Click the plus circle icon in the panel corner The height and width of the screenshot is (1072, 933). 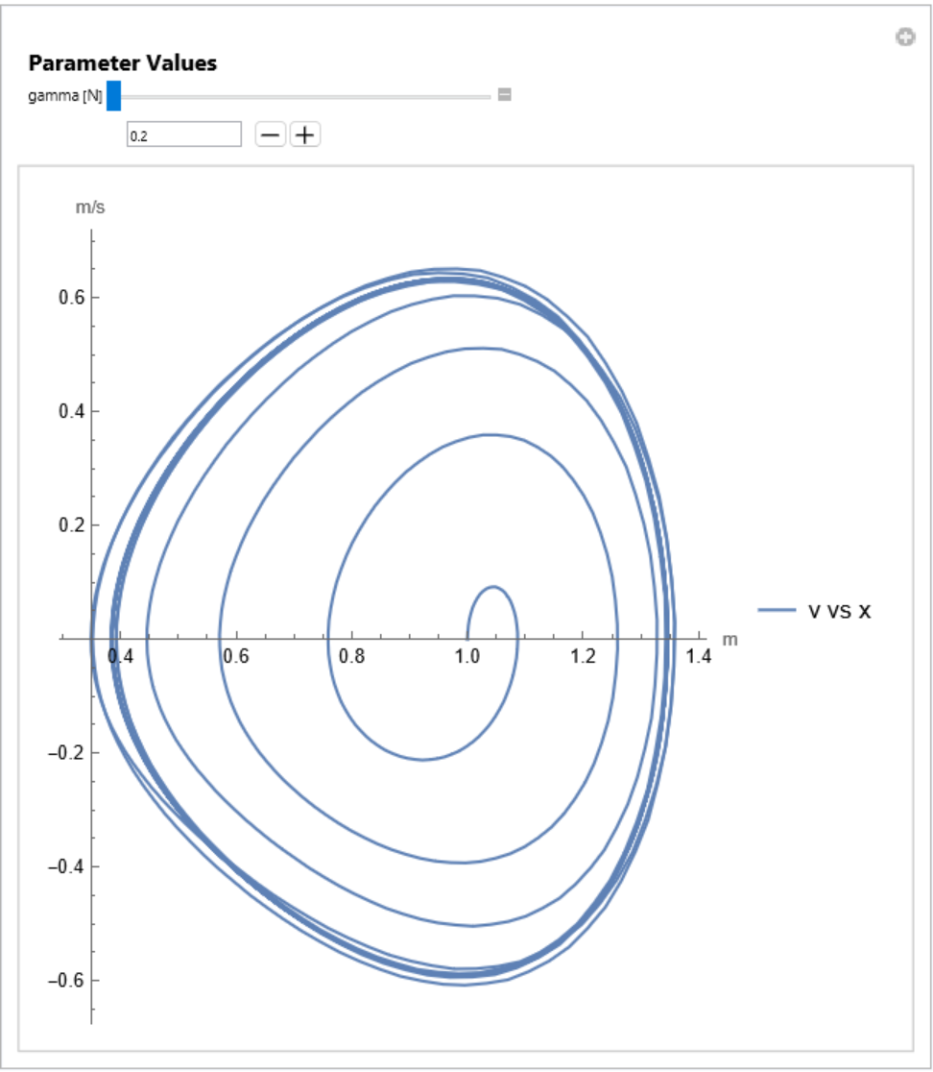pyautogui.click(x=903, y=37)
